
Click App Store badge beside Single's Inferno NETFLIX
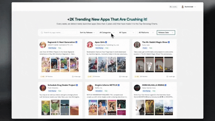119,85
